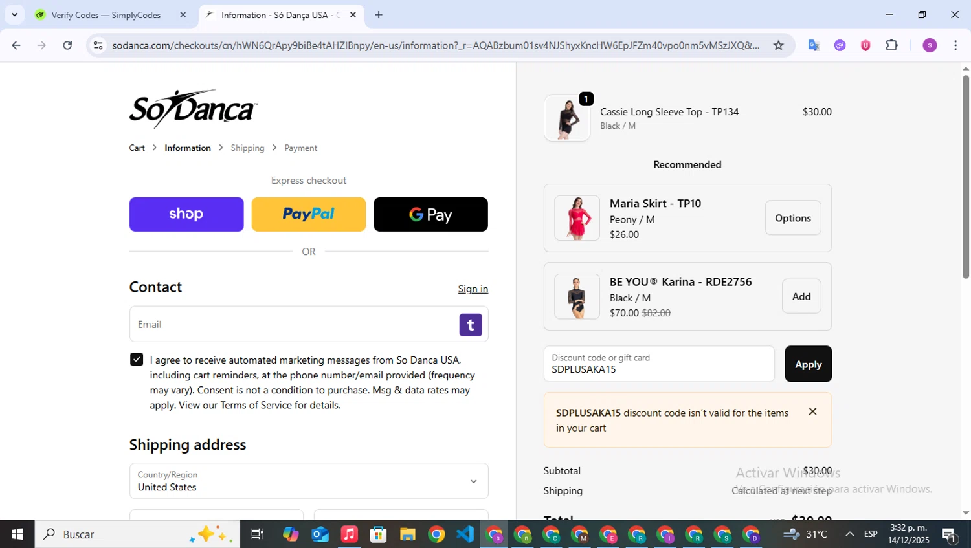This screenshot has height=548, width=971.
Task: Click the Recommended heading
Action: 687,165
